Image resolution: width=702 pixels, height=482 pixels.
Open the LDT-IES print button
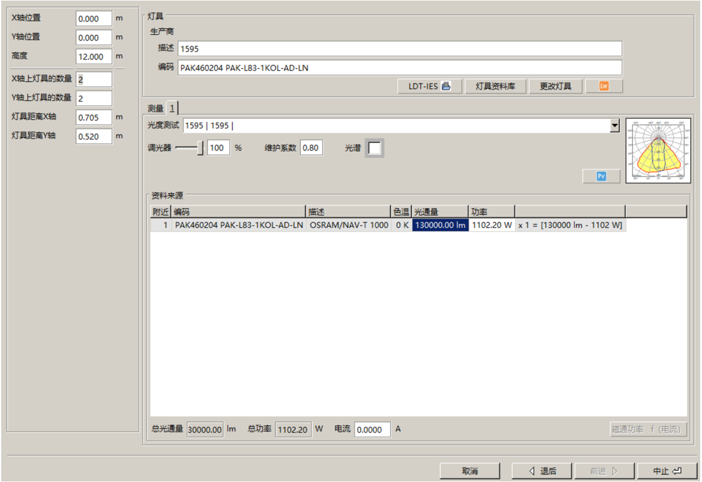430,86
